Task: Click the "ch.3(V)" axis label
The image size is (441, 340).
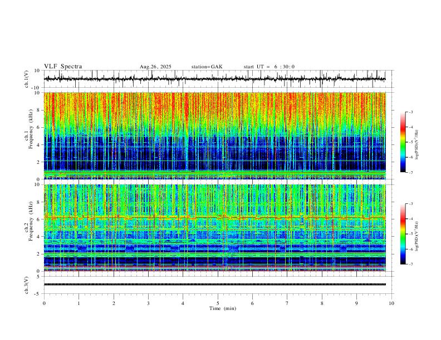Action: pos(27,285)
